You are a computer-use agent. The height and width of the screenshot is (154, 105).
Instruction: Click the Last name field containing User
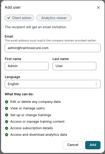[x=74, y=66]
